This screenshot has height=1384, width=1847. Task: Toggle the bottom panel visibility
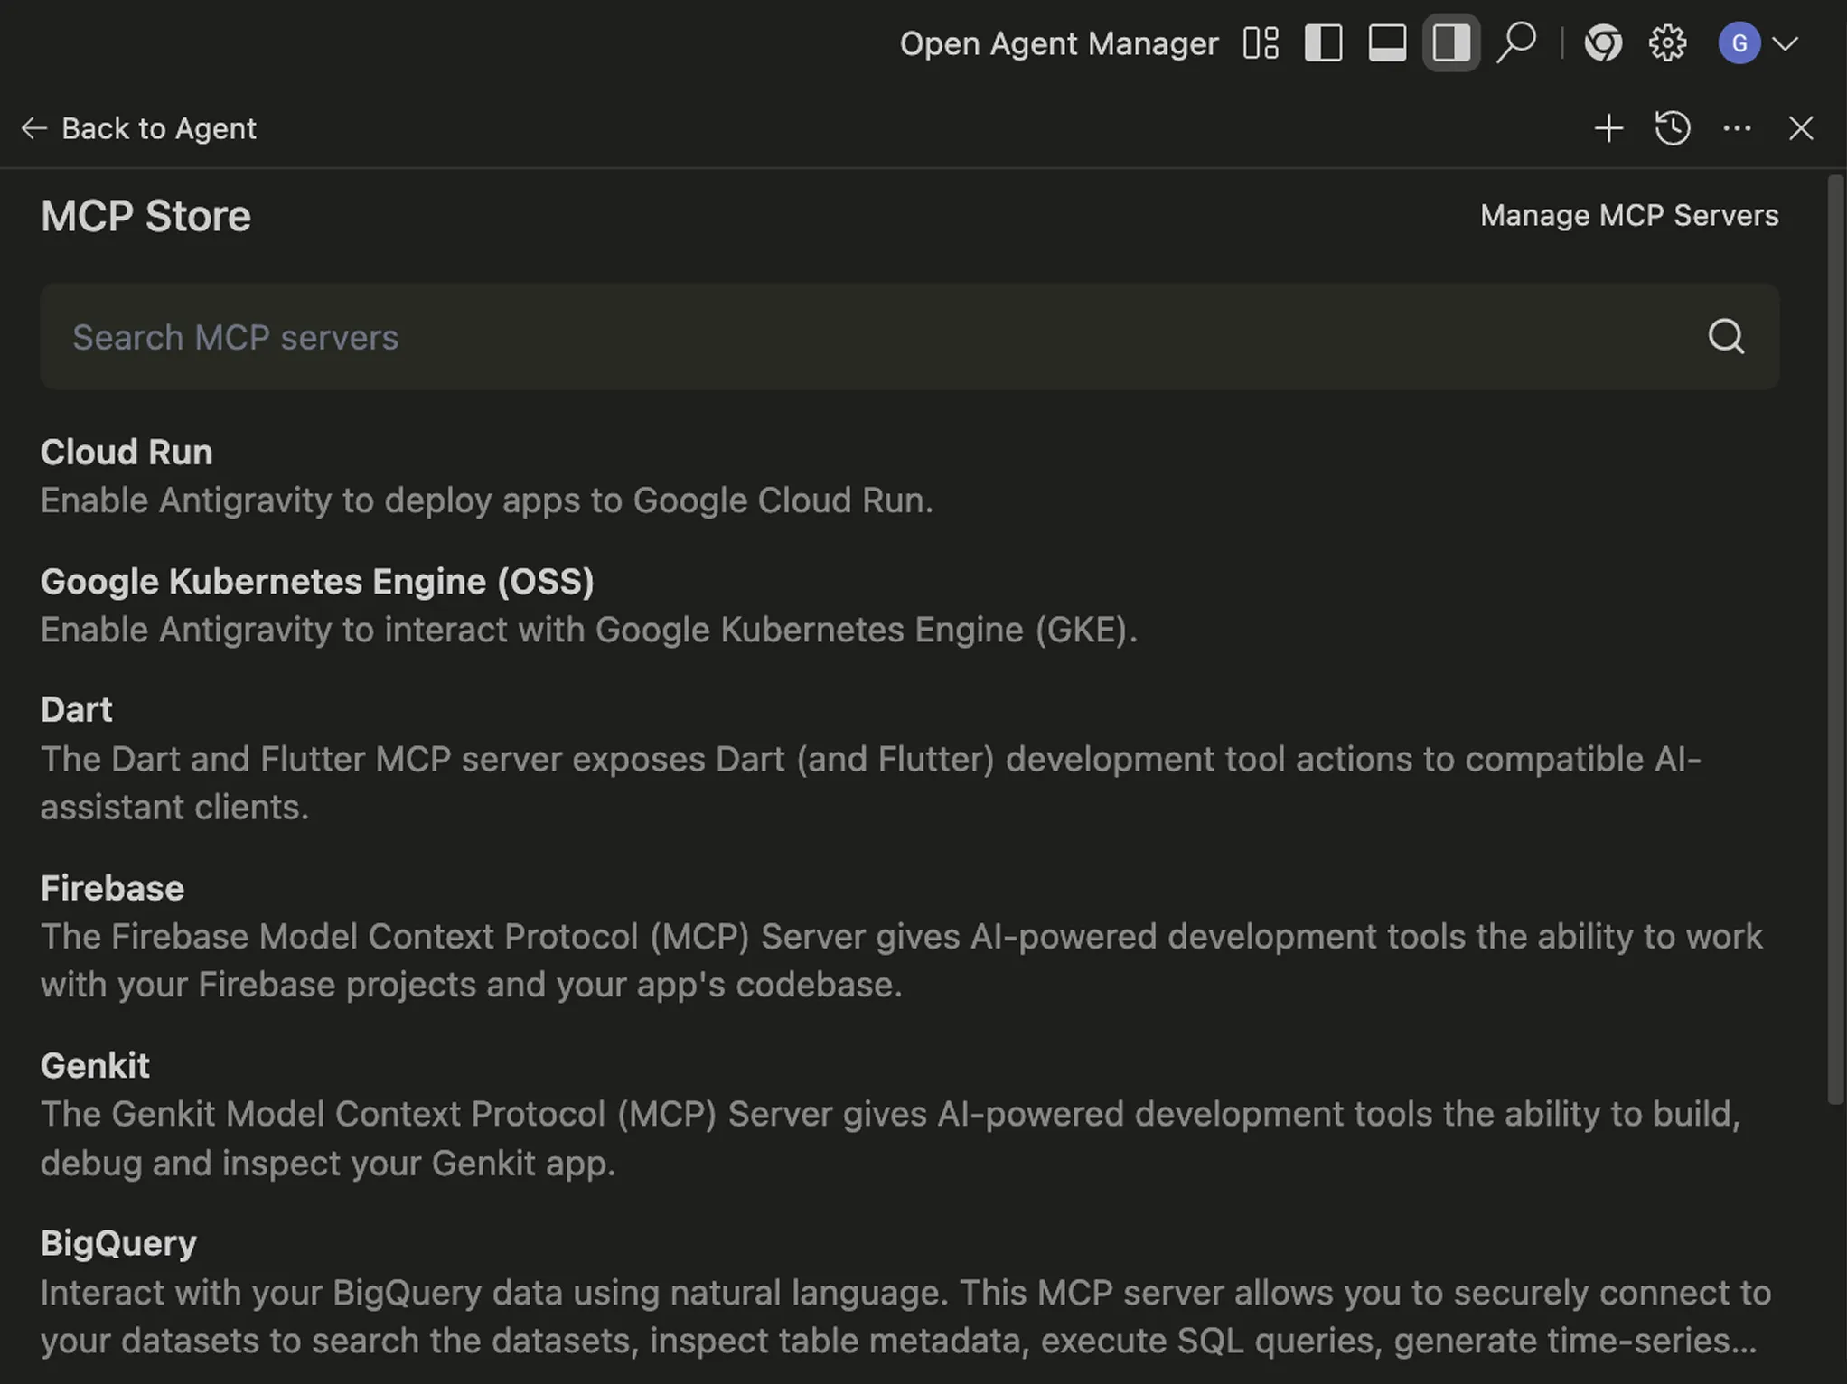point(1386,42)
